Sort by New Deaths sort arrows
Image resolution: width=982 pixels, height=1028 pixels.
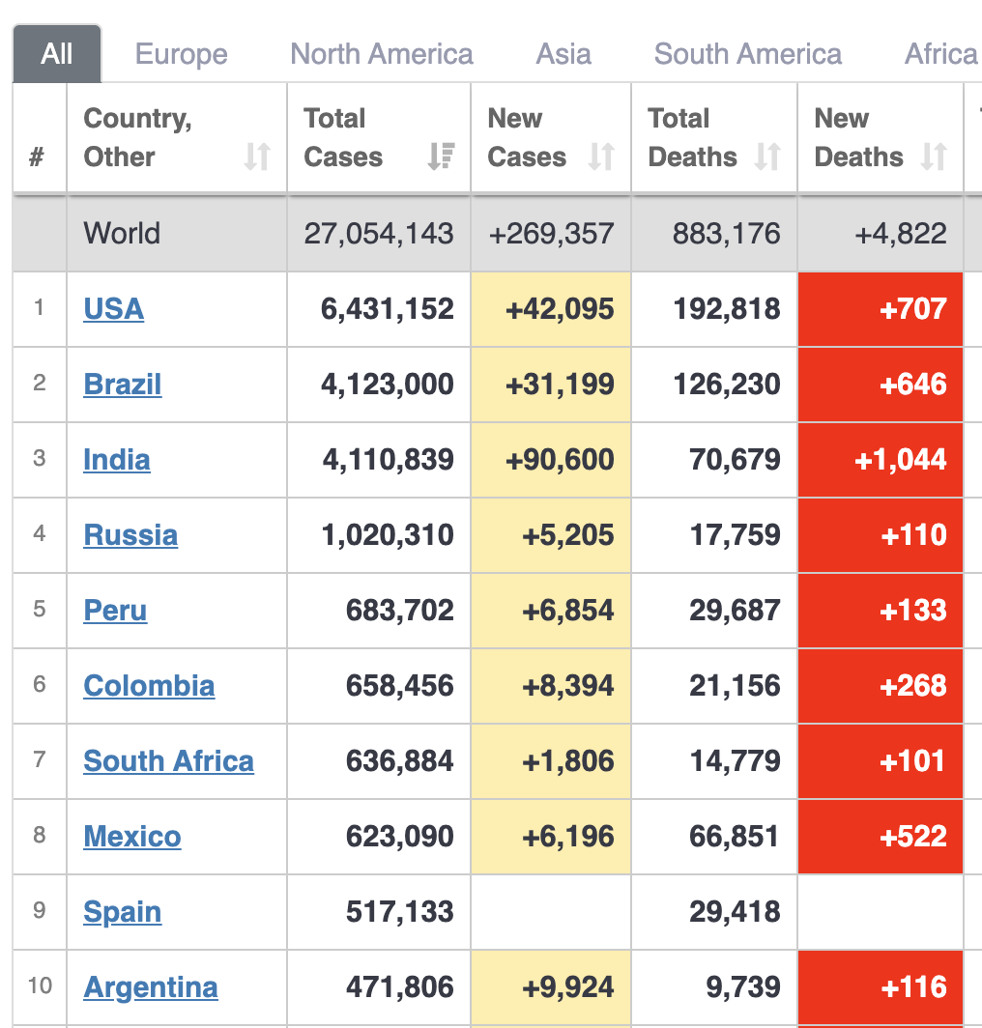[934, 157]
